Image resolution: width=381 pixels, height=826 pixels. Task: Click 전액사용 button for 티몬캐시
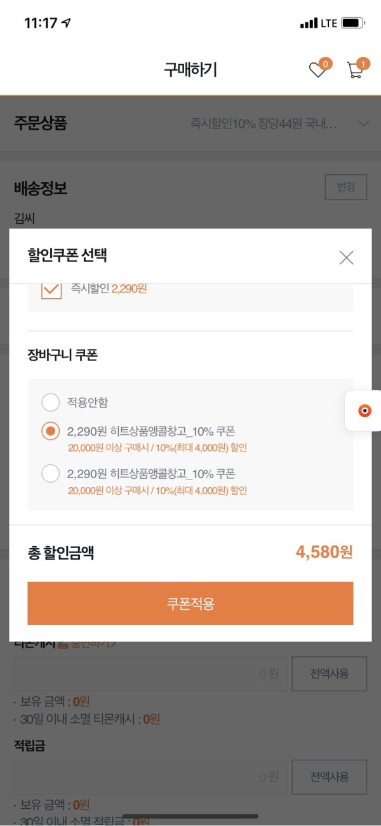coord(329,673)
